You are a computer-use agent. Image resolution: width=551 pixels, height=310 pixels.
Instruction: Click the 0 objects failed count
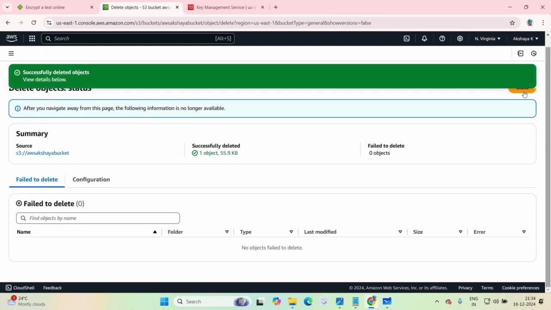point(379,153)
